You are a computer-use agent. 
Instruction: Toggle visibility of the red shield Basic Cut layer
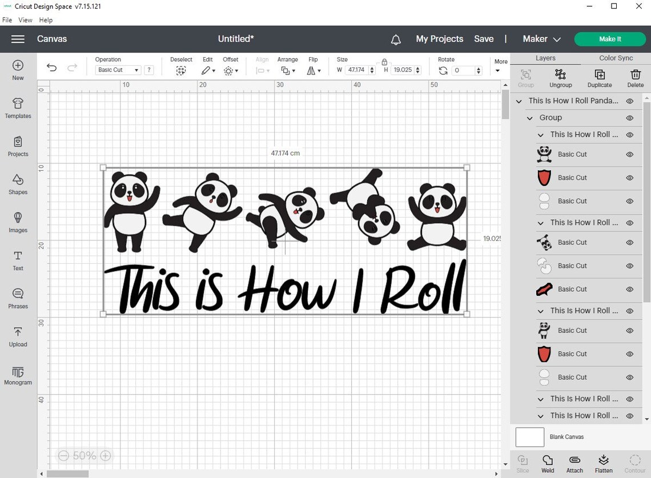coord(630,178)
